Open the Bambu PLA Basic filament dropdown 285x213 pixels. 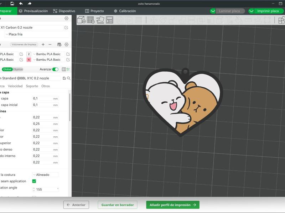tap(46, 54)
